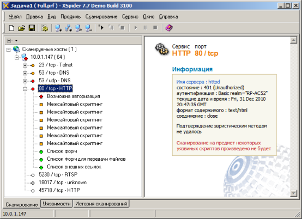The width and height of the screenshot is (302, 219).
Task: Save the task using the floppy disk icon
Action: [32, 28]
